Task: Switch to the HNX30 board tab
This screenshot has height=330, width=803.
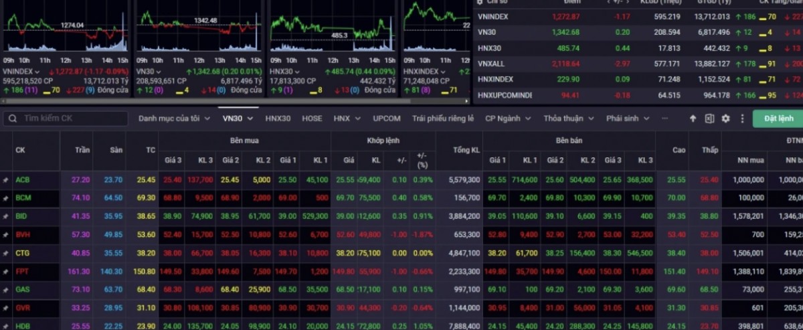Action: coord(278,118)
